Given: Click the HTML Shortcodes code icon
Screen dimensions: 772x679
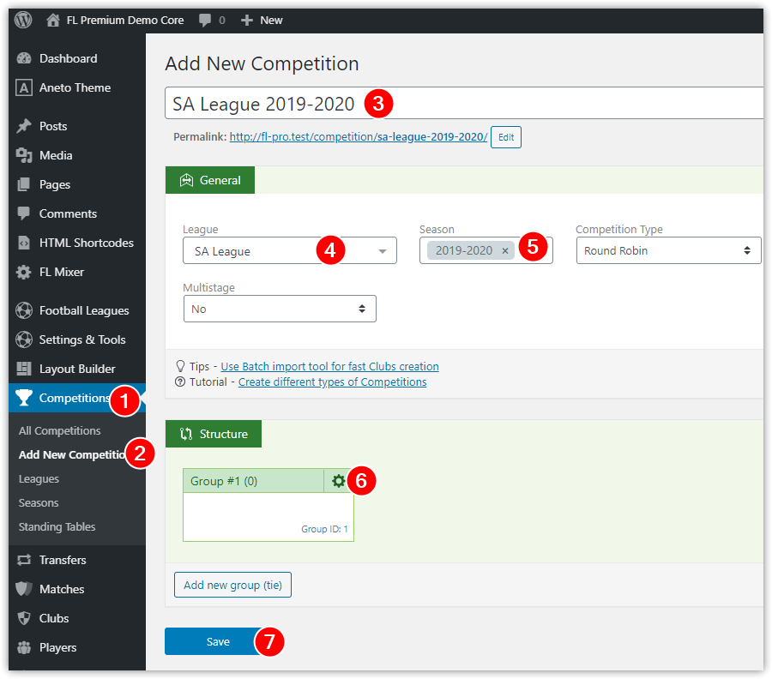Looking at the screenshot, I should (x=24, y=243).
